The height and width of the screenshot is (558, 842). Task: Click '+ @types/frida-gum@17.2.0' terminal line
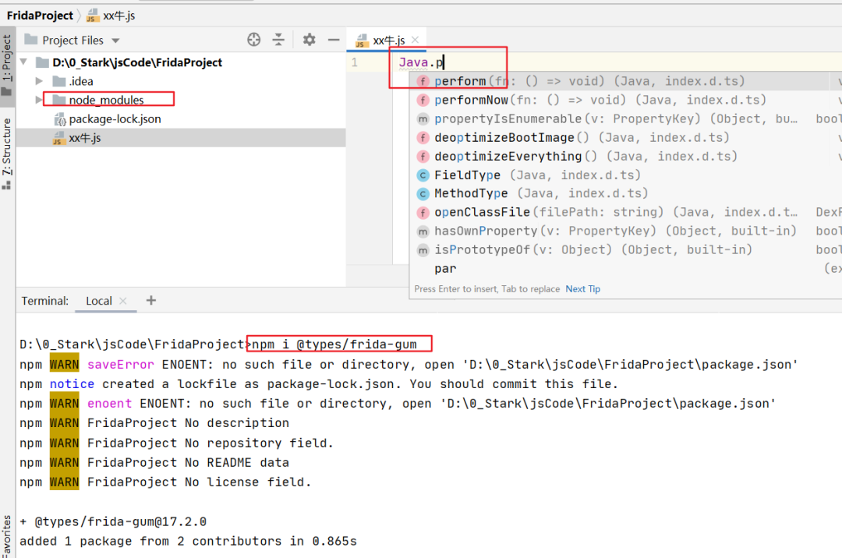tap(113, 521)
